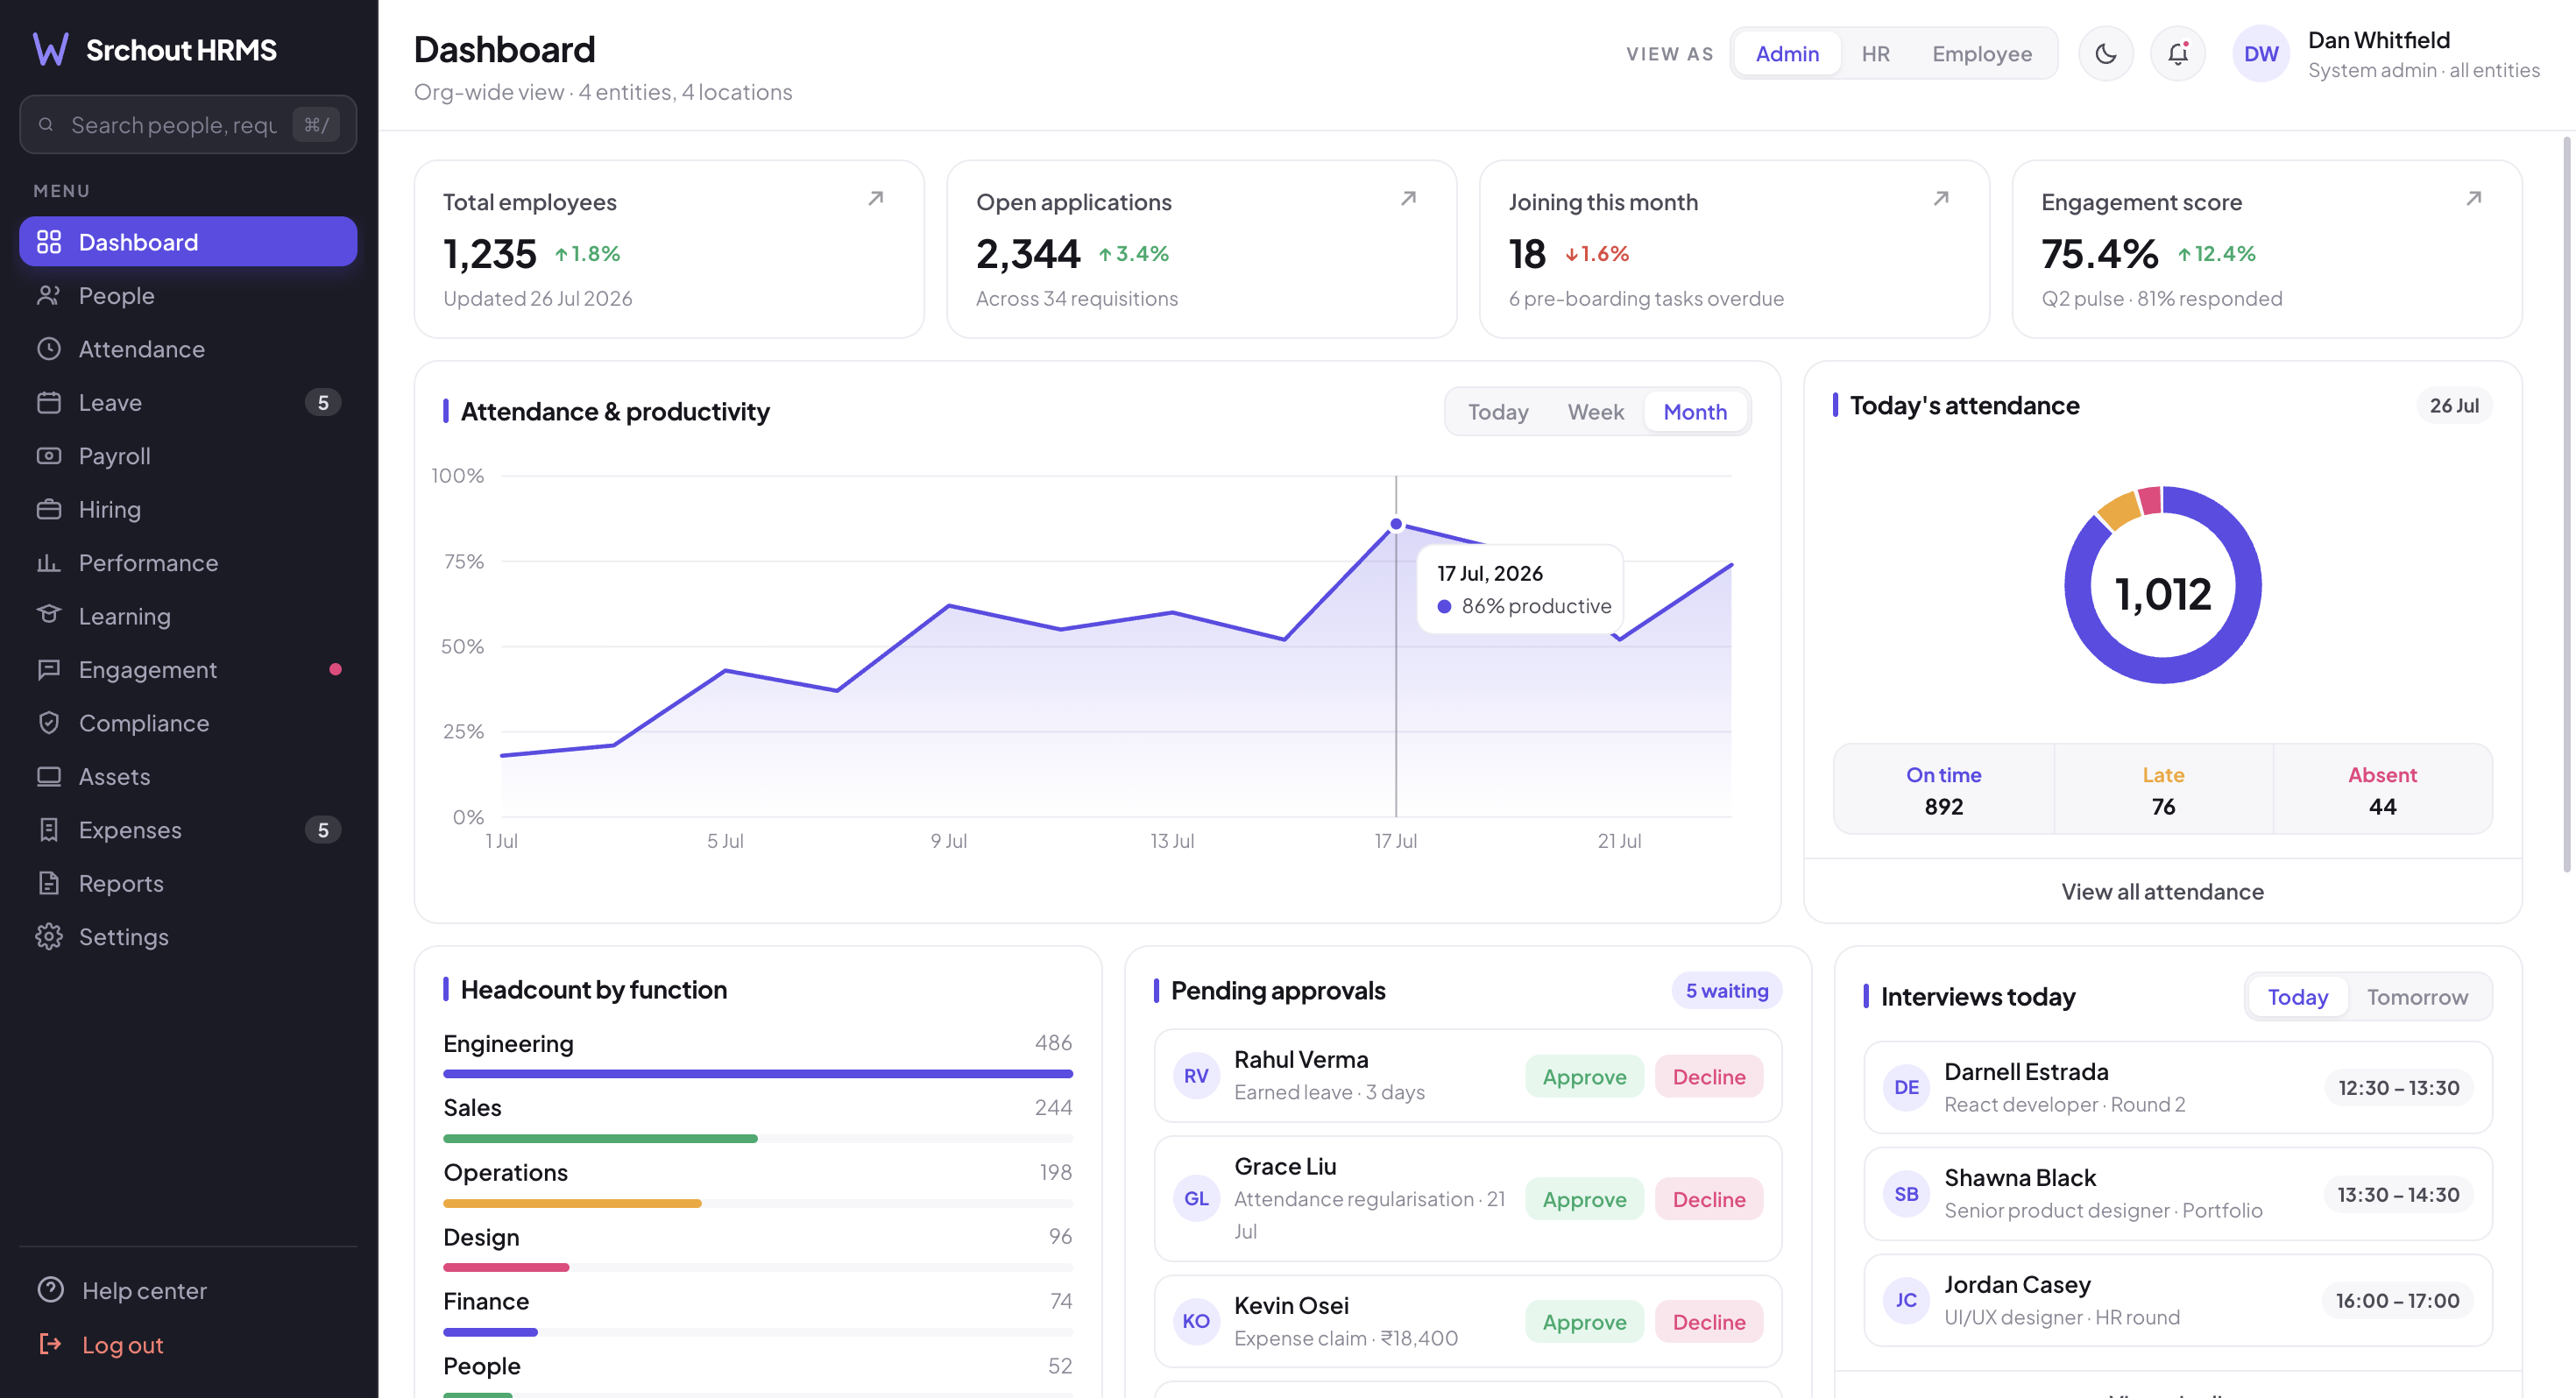Open the Engagement score card arrow
Screen dimensions: 2576x1398
tap(2474, 198)
